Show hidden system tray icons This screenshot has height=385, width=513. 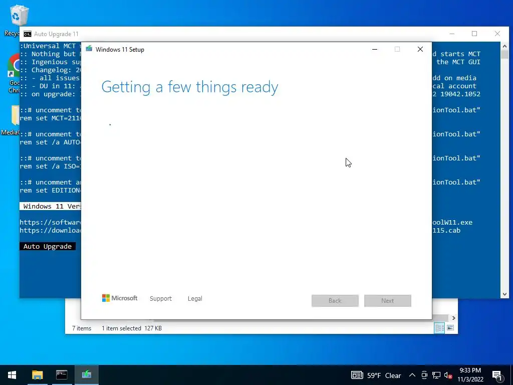click(412, 375)
